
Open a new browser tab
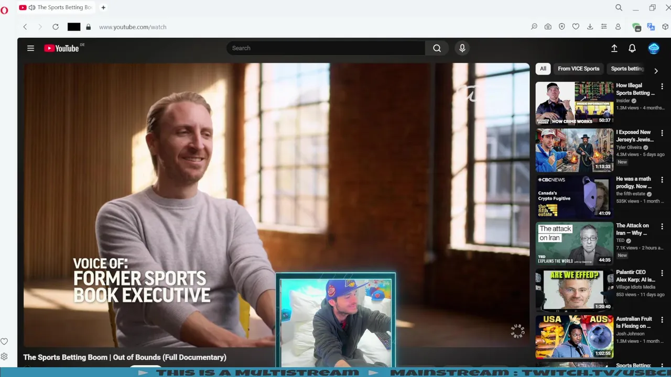(x=103, y=7)
